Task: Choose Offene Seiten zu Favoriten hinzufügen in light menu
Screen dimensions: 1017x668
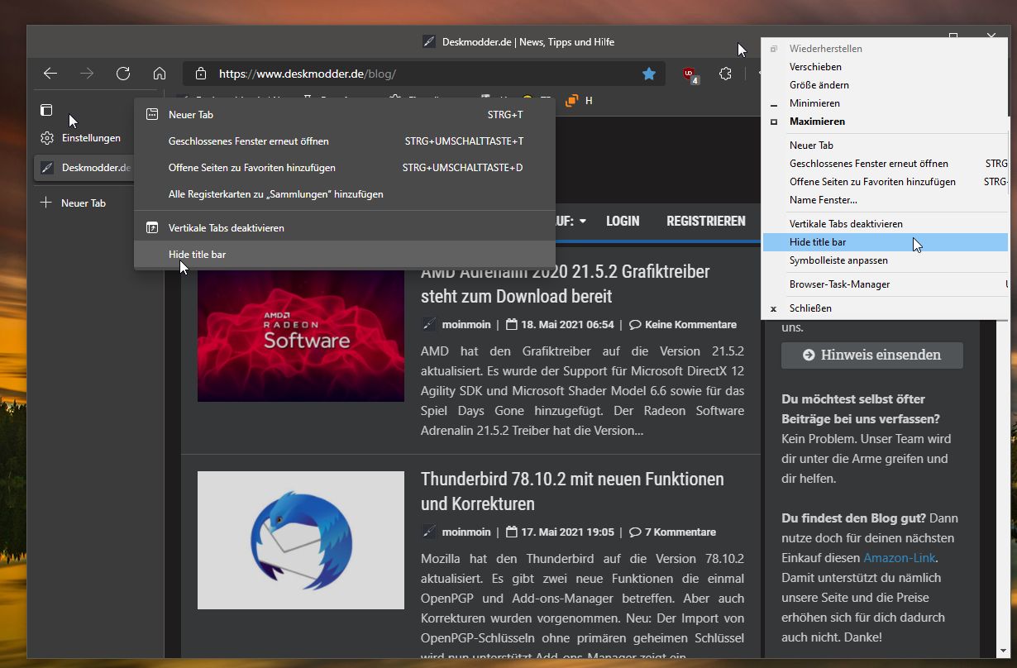Action: [886, 182]
